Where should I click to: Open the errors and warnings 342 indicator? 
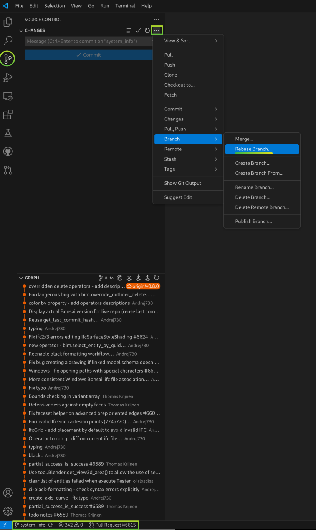pos(71,525)
